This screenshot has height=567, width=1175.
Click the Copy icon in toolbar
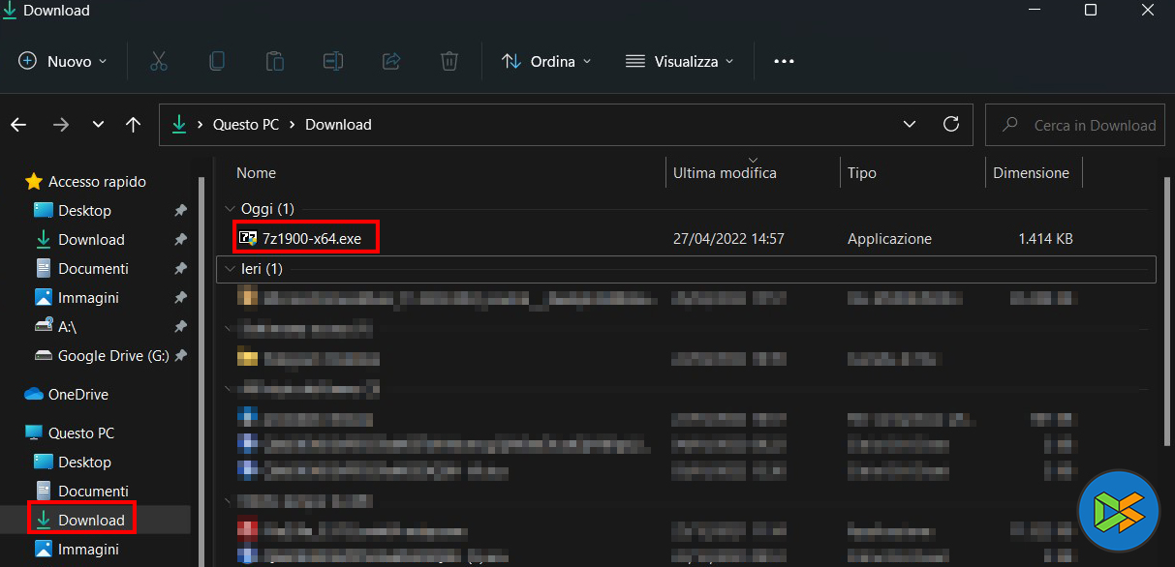coord(217,61)
